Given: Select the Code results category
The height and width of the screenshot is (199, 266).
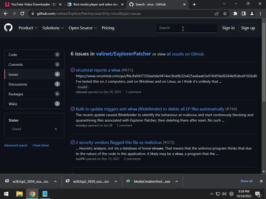Looking at the screenshot, I should tap(34, 55).
